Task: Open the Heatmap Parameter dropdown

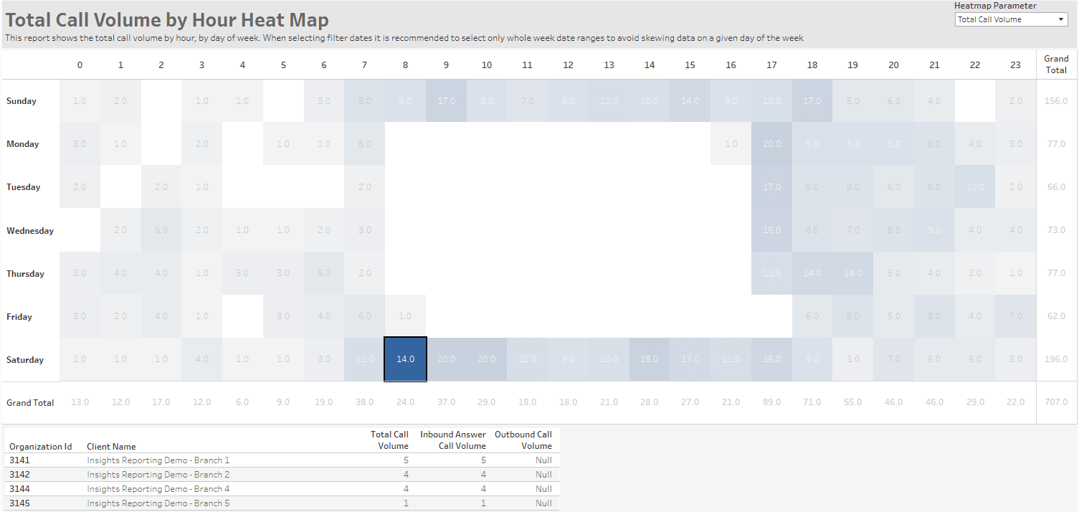Action: (1012, 19)
